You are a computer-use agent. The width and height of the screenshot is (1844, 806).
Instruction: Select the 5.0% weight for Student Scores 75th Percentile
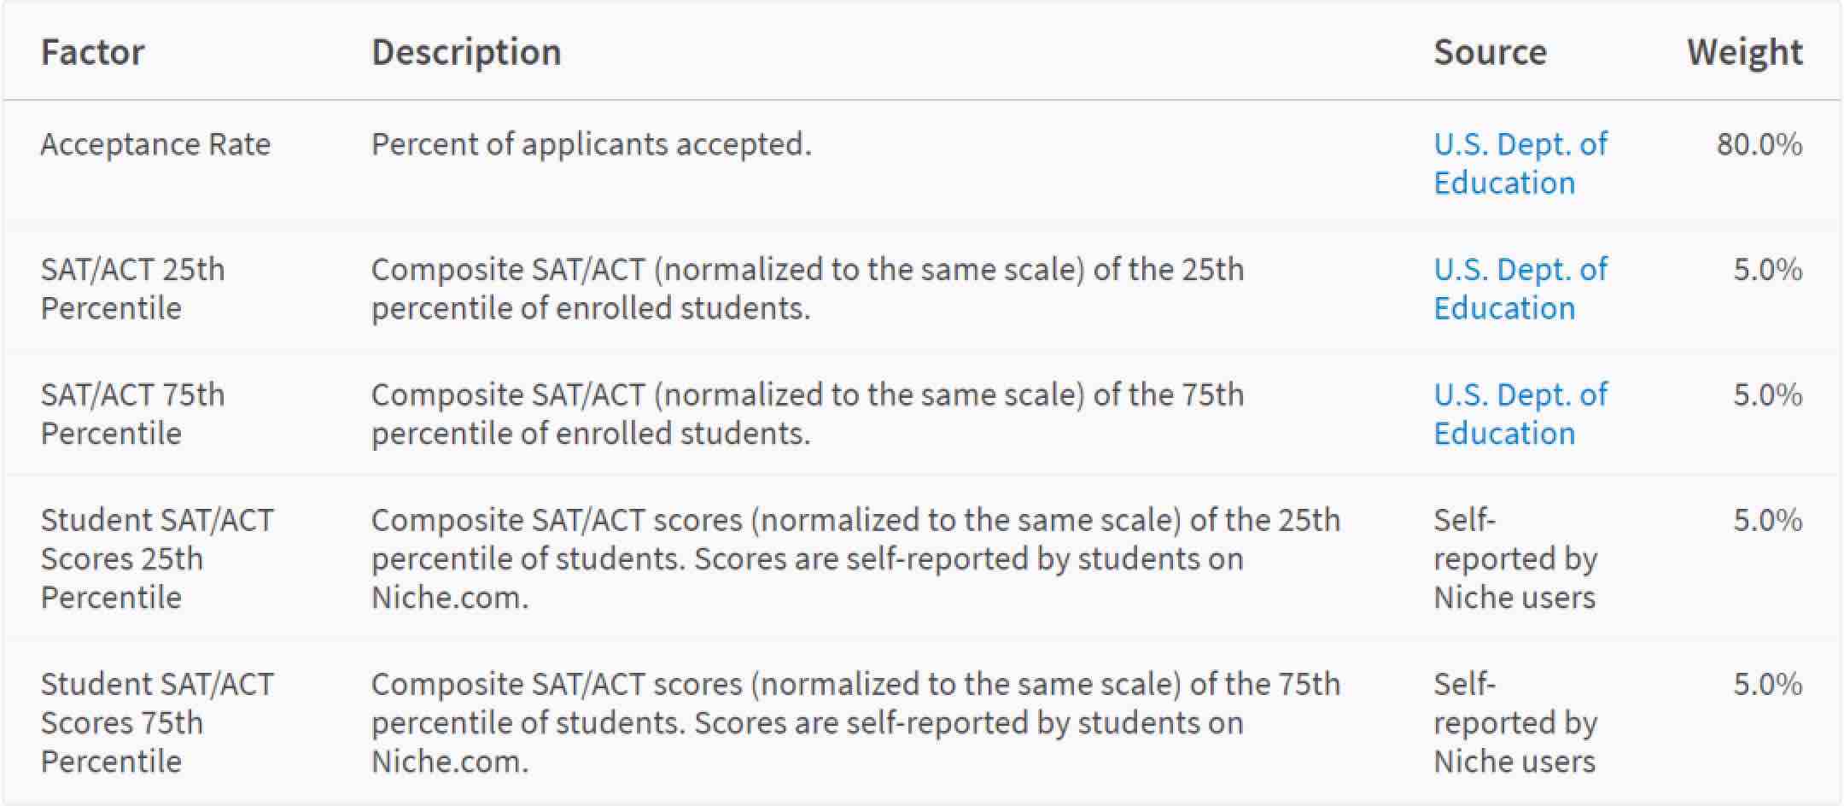(x=1766, y=684)
